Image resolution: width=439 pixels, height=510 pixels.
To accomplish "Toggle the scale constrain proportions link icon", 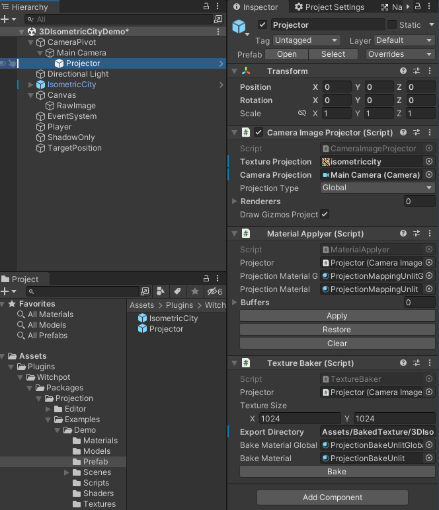I will click(302, 114).
